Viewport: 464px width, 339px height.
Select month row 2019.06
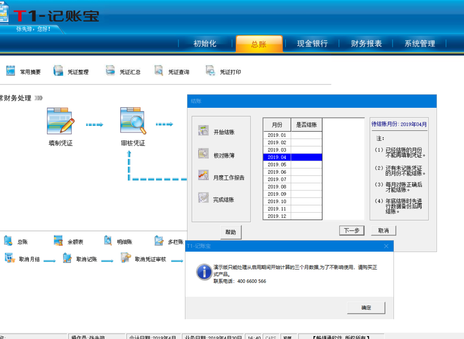pos(293,172)
